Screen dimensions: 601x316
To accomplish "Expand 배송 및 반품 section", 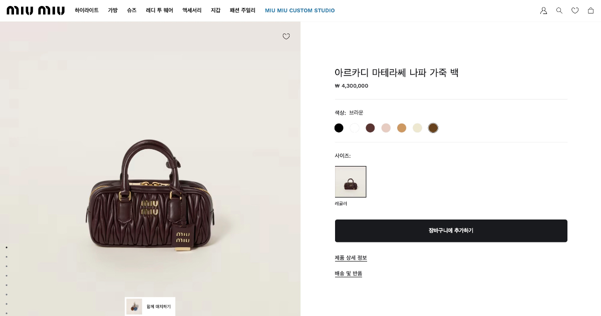I will (348, 273).
